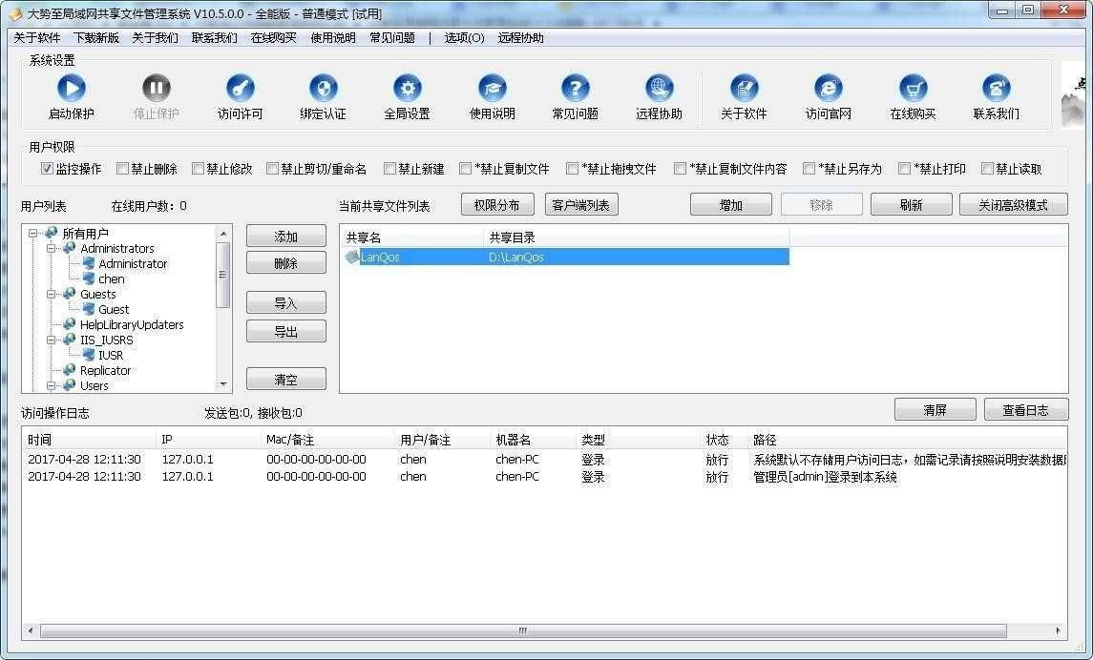
Task: Select the LanQos share icon
Action: (352, 257)
